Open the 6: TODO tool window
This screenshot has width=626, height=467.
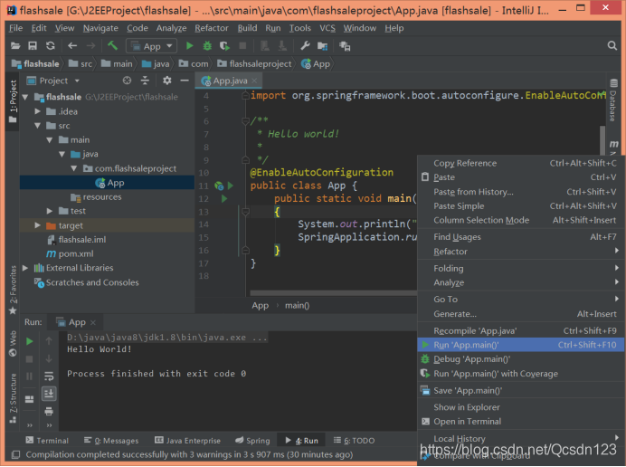pyautogui.click(x=354, y=441)
